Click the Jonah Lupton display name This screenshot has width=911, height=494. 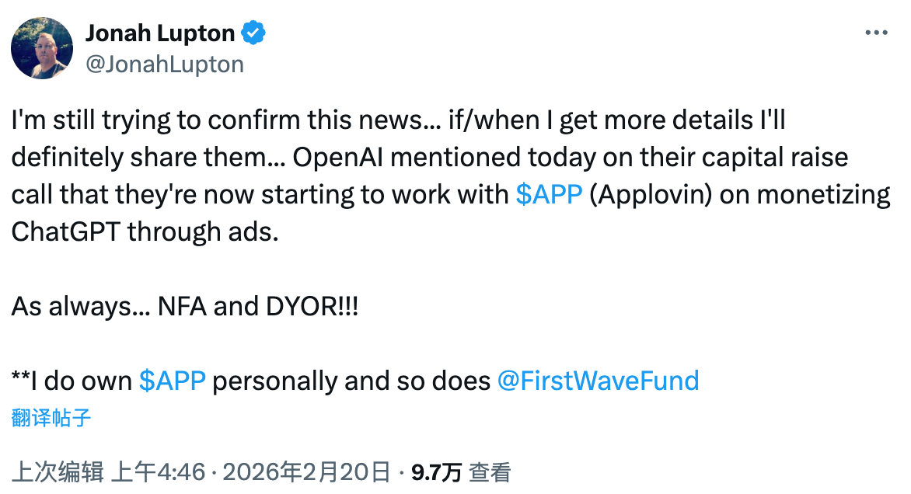click(x=159, y=33)
